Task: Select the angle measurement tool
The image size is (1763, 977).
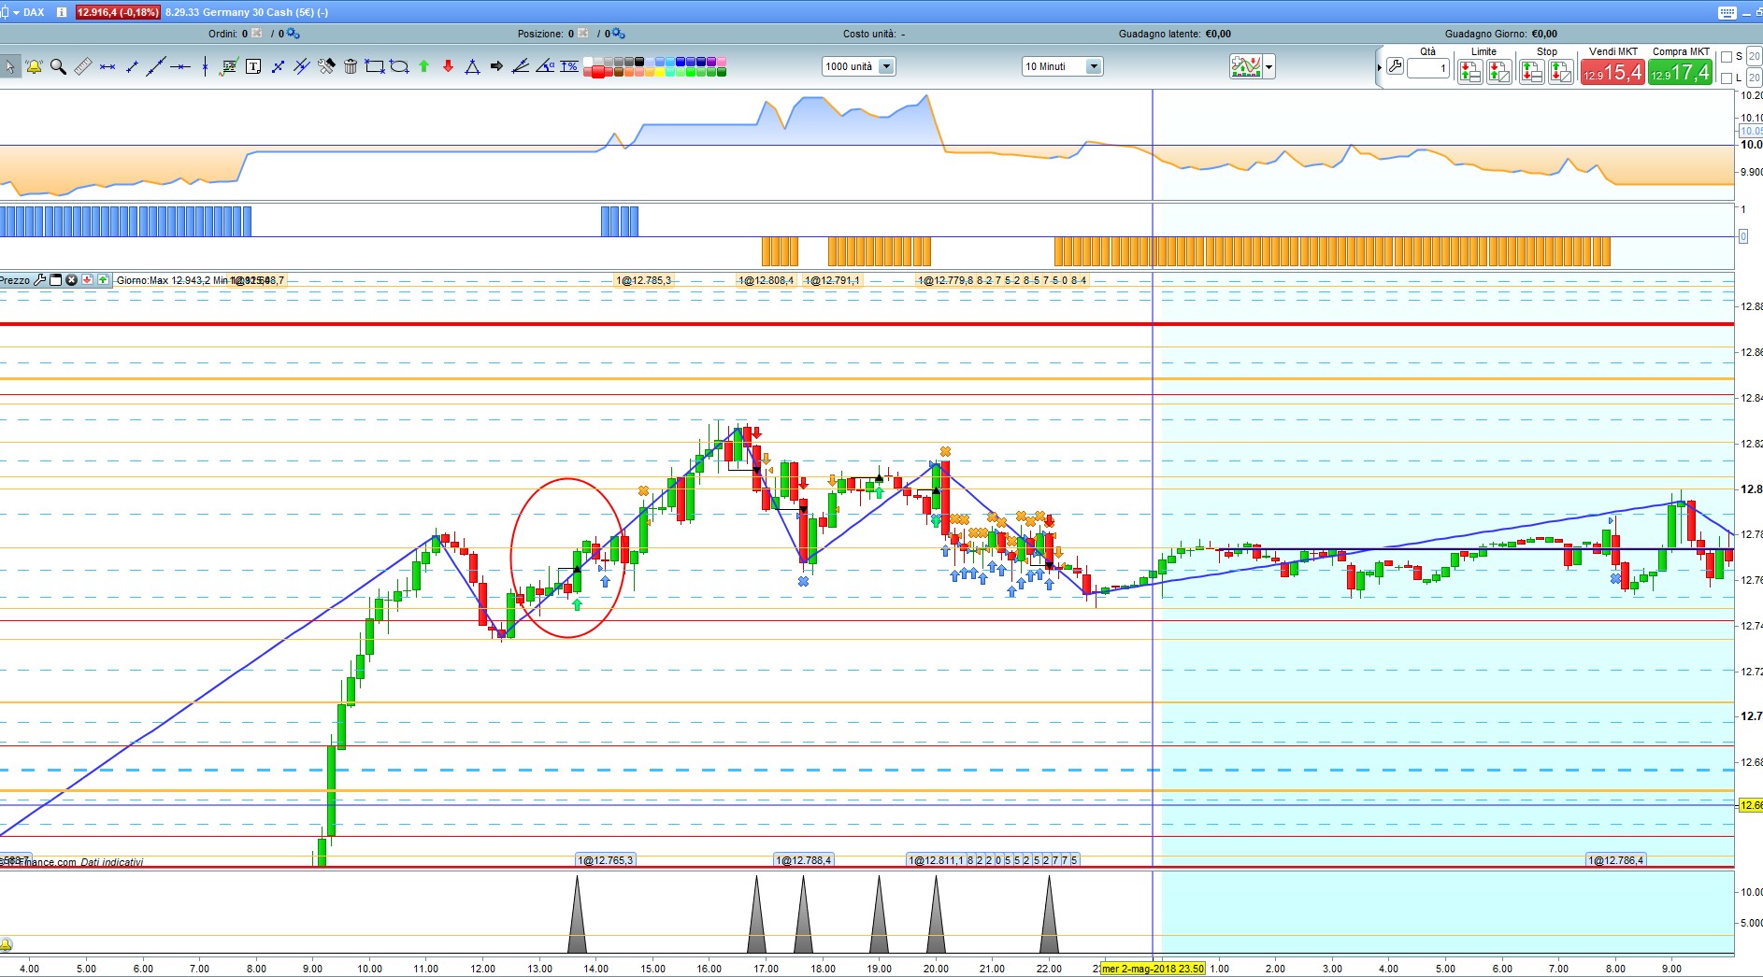Action: pyautogui.click(x=545, y=66)
